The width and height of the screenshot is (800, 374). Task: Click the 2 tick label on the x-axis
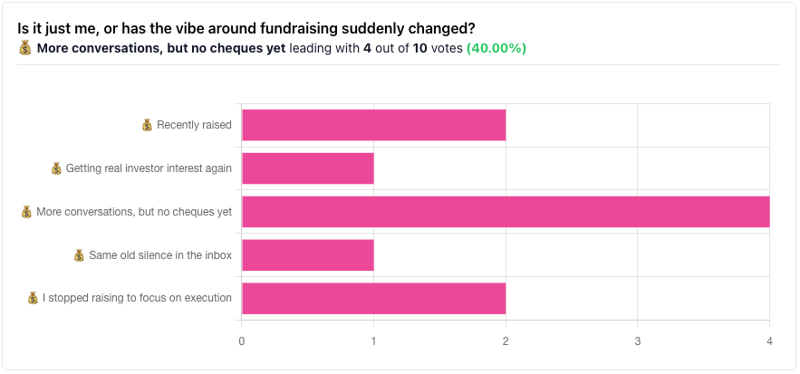coord(506,341)
